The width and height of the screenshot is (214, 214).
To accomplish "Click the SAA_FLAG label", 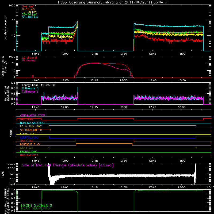I will pos(26,141).
